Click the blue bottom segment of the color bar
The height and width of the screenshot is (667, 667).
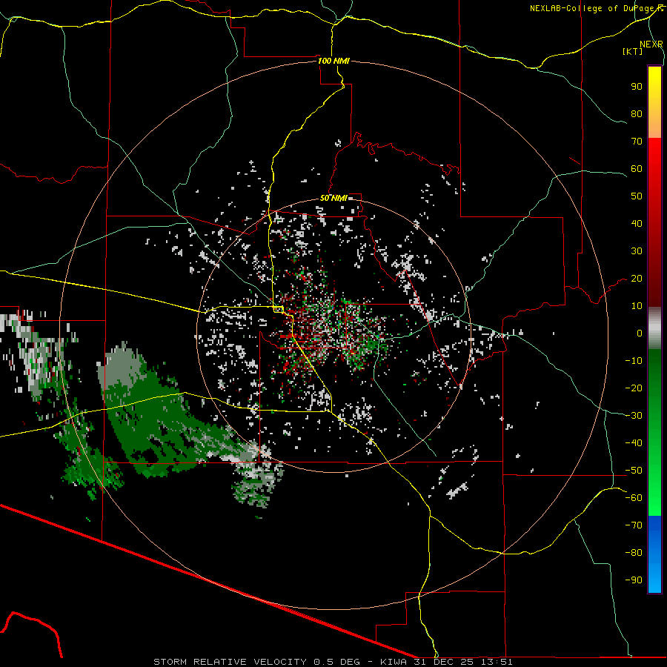pos(654,554)
